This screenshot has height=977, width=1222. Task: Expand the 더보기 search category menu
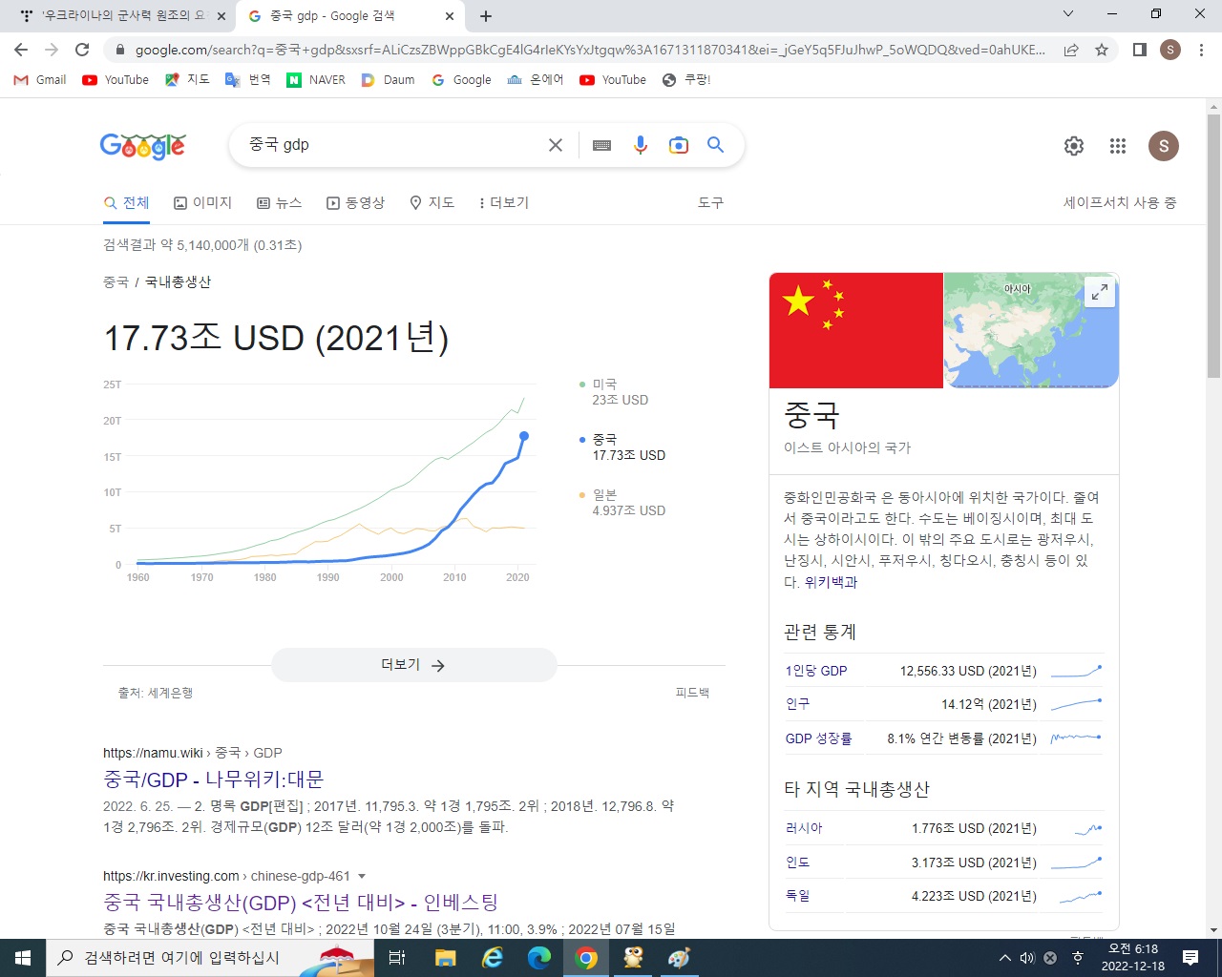pyautogui.click(x=504, y=202)
